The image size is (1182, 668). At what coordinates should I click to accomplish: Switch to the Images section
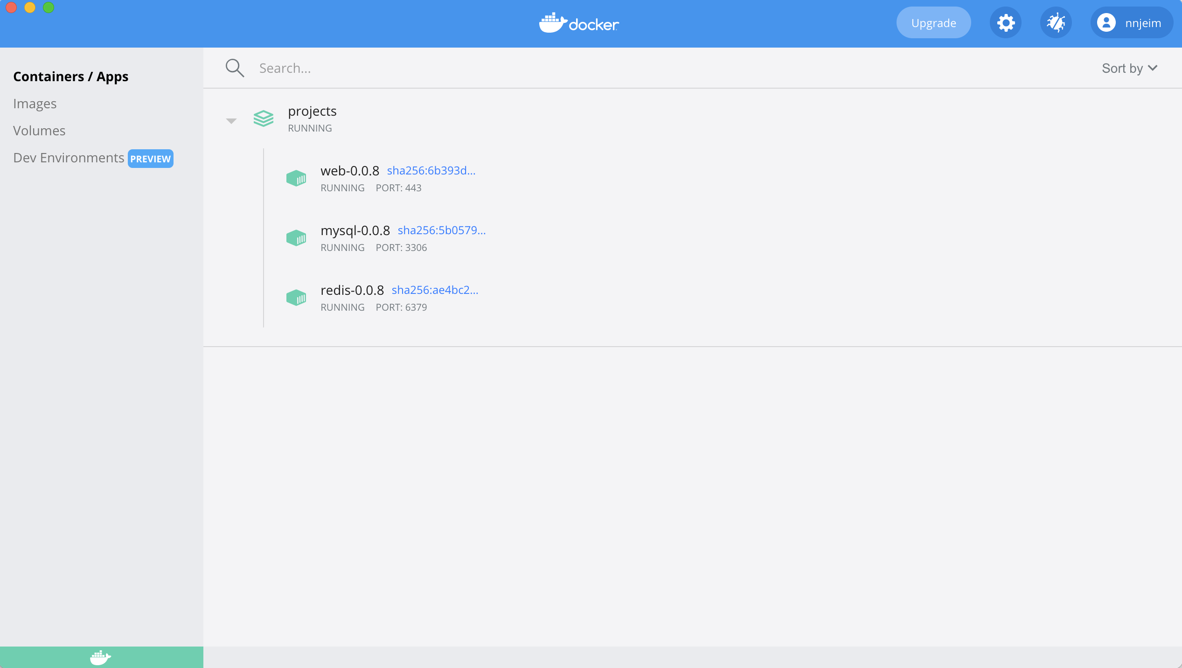35,104
